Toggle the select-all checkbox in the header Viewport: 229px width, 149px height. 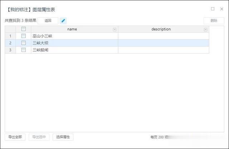tap(24, 29)
